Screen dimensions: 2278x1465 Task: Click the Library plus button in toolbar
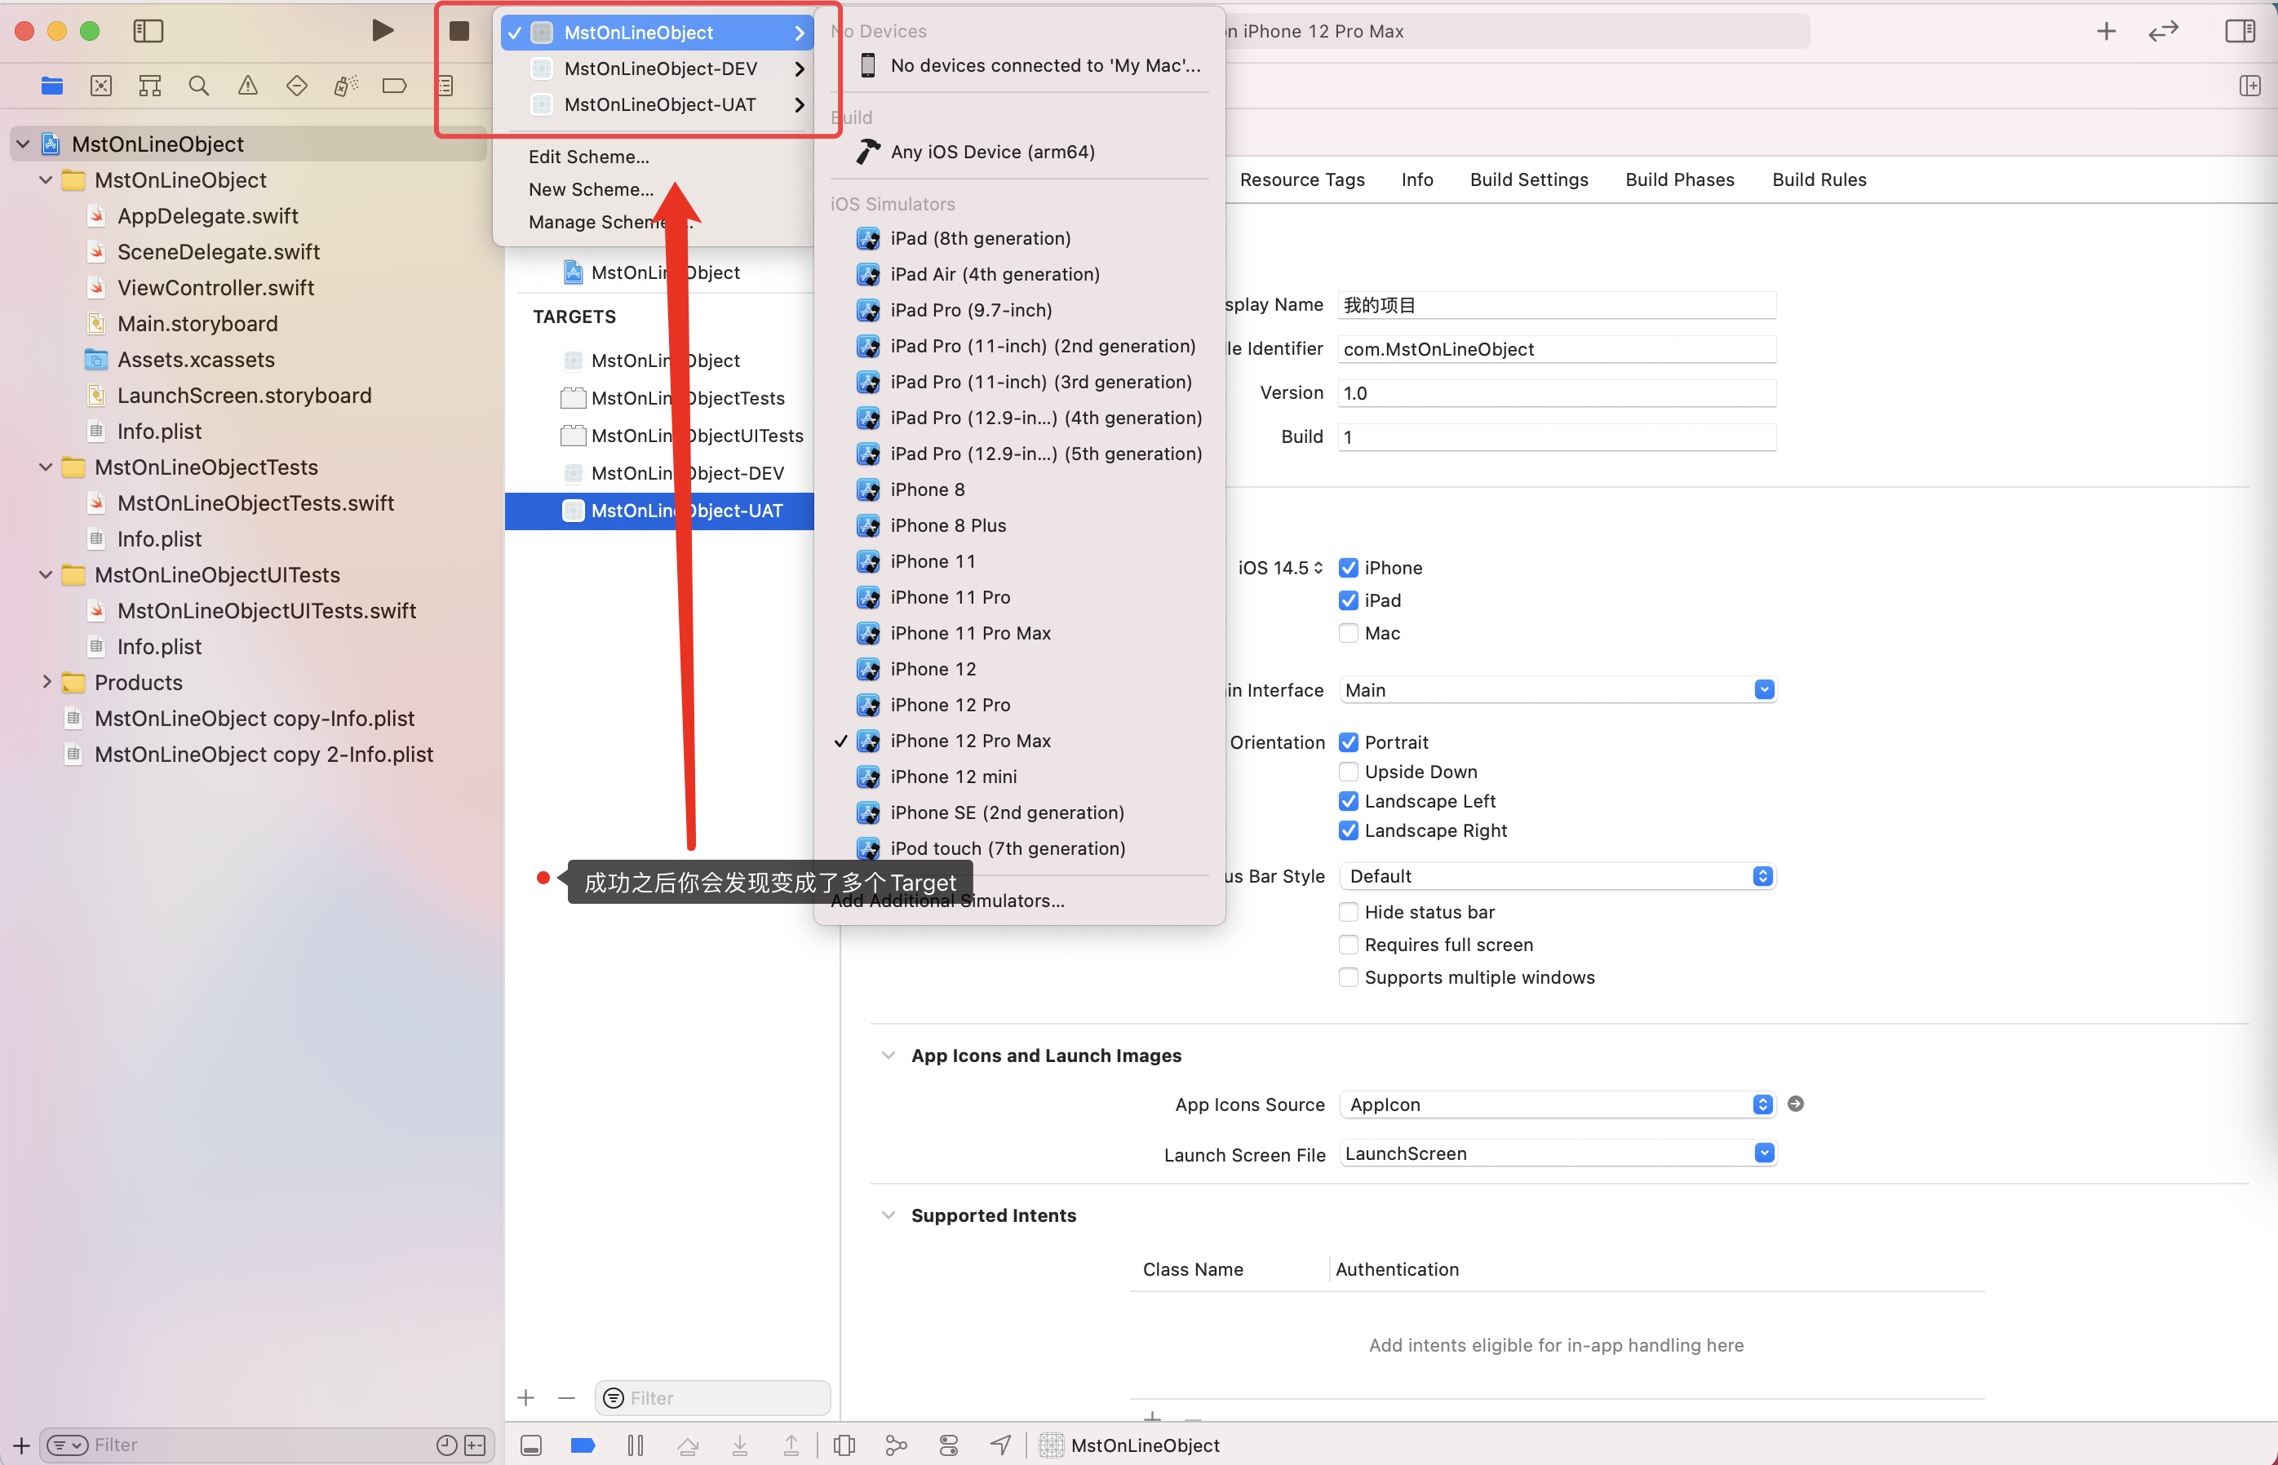pyautogui.click(x=2107, y=31)
